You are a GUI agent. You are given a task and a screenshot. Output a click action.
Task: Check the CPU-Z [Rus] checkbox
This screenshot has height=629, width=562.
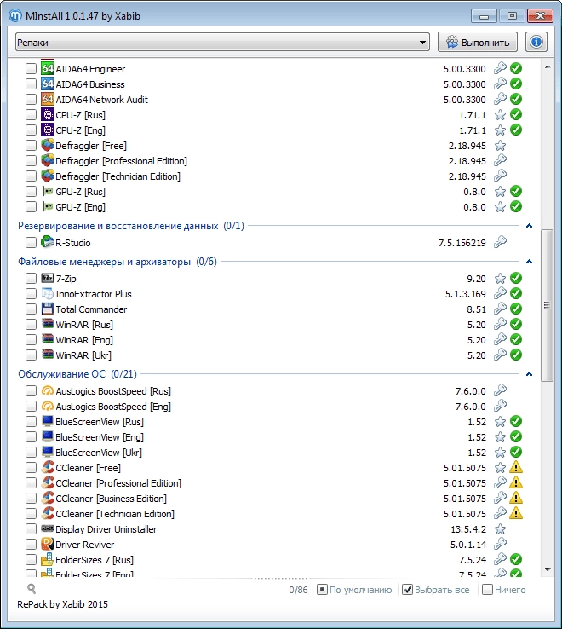(31, 115)
